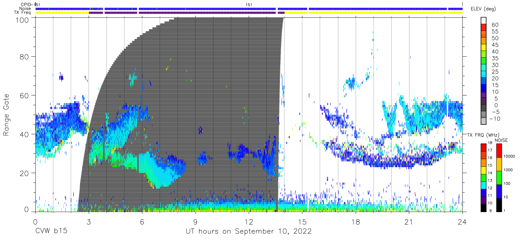Viewport: 520px width, 240px height.
Task: Click the Range Gate tick label '20'
Action: click(x=25, y=173)
